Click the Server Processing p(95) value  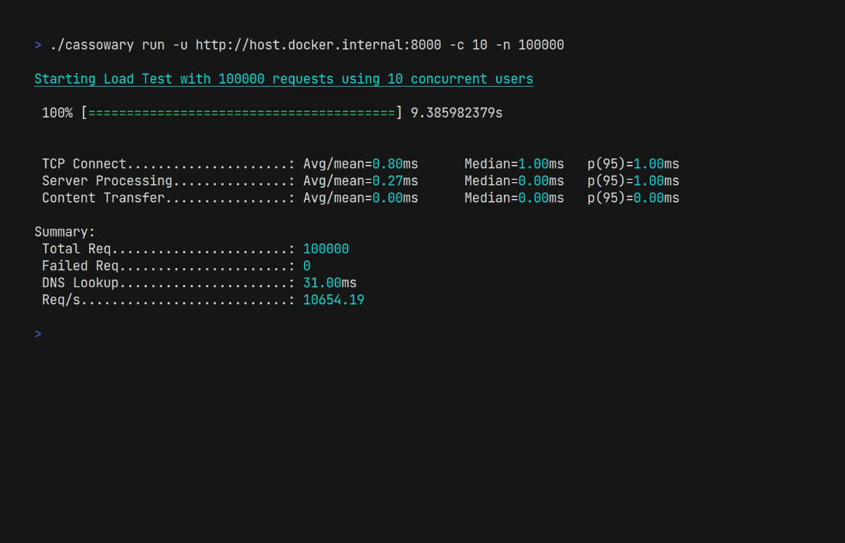pyautogui.click(x=648, y=181)
